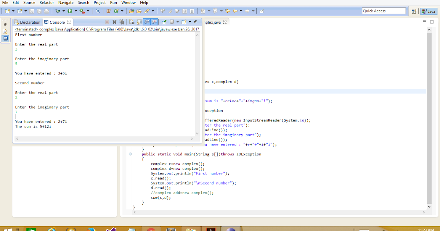Print the open file
Screen dimensions: 440x231
47,11
